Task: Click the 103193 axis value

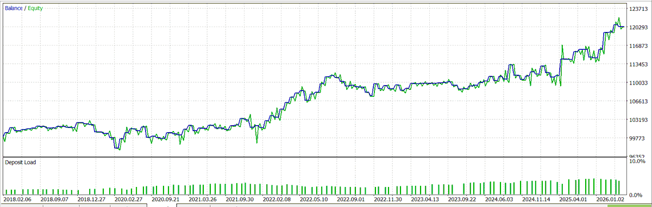Action: 638,120
